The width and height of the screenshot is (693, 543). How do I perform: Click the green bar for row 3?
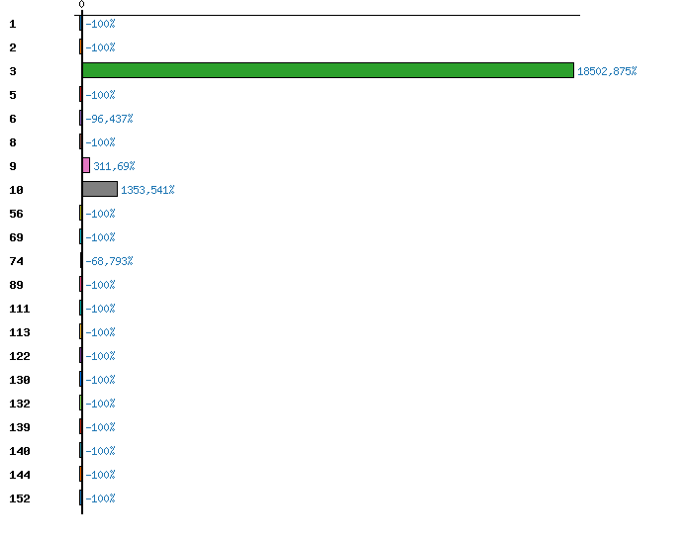pos(328,70)
